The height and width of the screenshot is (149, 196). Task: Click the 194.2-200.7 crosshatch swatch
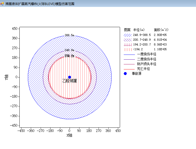tap(128, 45)
